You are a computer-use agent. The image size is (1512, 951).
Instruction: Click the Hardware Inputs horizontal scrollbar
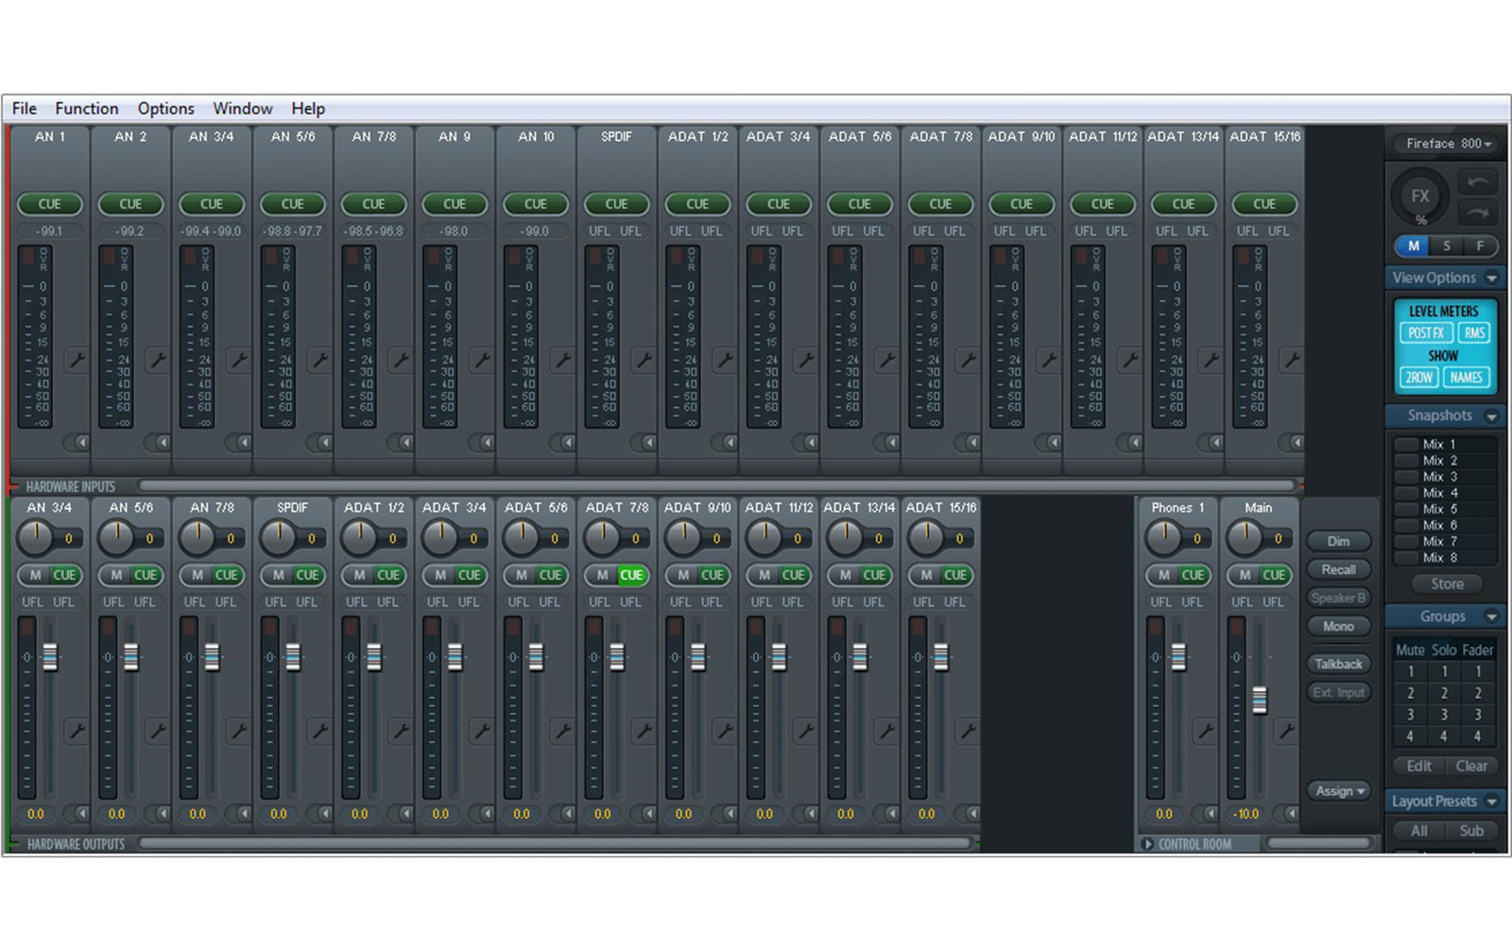(x=718, y=486)
